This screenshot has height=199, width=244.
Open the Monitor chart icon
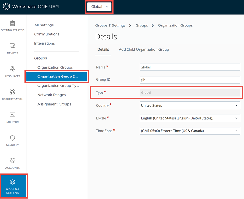point(12,115)
